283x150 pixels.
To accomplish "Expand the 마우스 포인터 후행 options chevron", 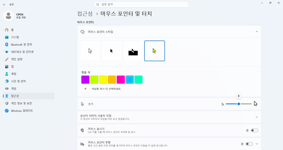I will pyautogui.click(x=257, y=144).
